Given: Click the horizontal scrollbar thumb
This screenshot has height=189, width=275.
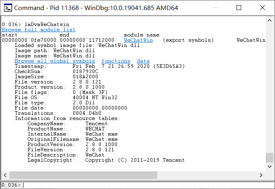Looking at the screenshot, I should 84,175.
